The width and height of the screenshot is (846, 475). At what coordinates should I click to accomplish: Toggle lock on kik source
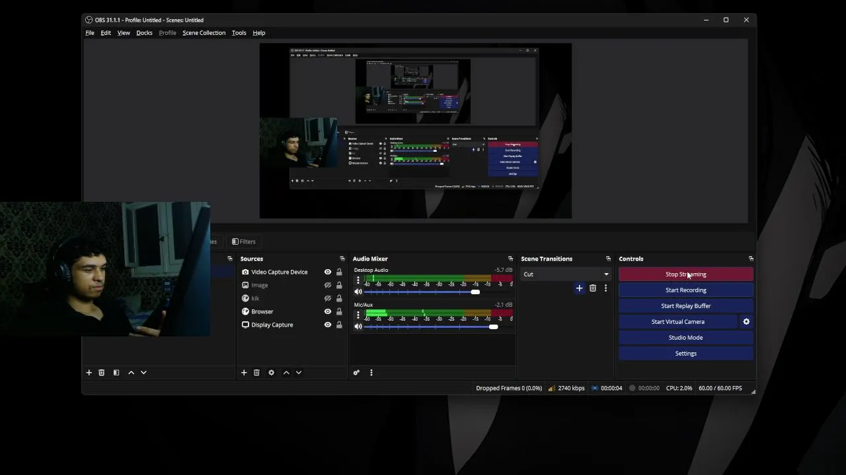click(x=339, y=298)
